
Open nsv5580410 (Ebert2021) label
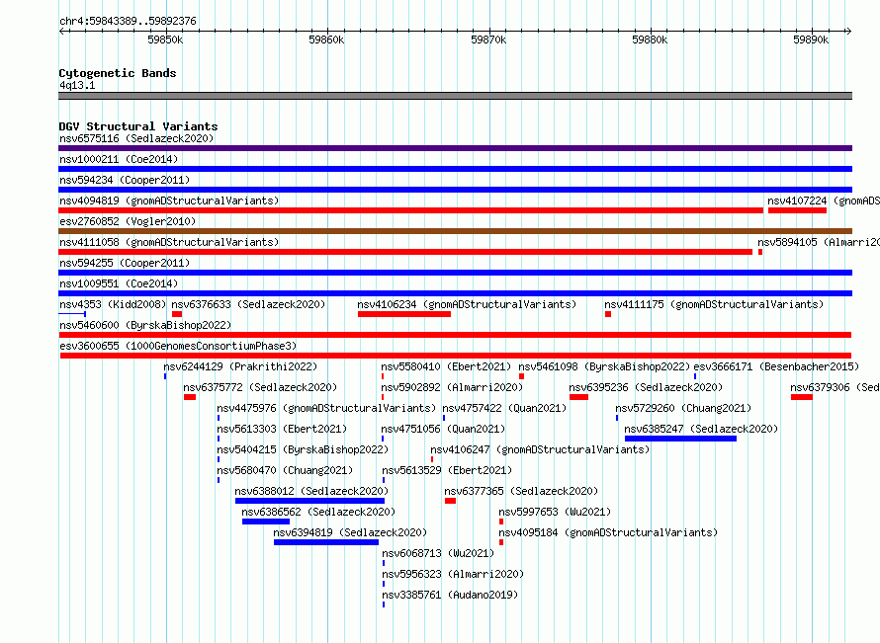(x=446, y=366)
